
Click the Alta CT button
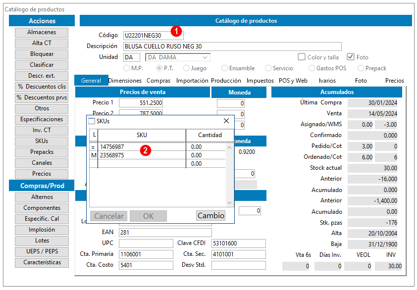(42, 44)
